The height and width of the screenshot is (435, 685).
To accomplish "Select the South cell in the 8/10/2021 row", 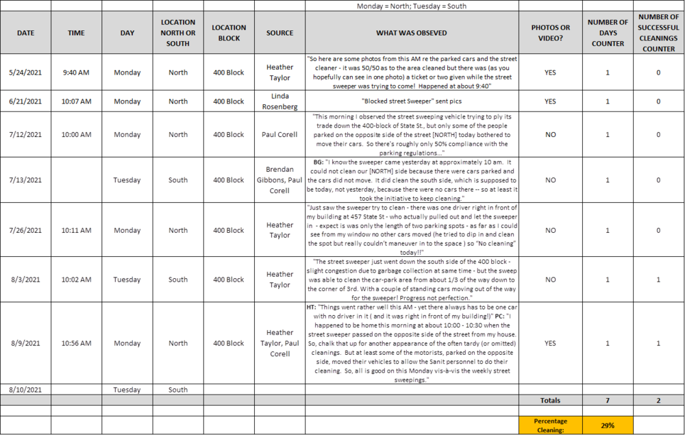I will (178, 390).
